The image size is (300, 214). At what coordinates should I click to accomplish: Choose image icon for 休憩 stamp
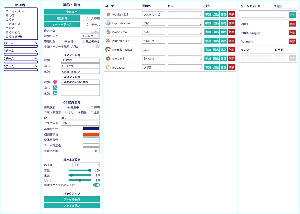coord(55,93)
